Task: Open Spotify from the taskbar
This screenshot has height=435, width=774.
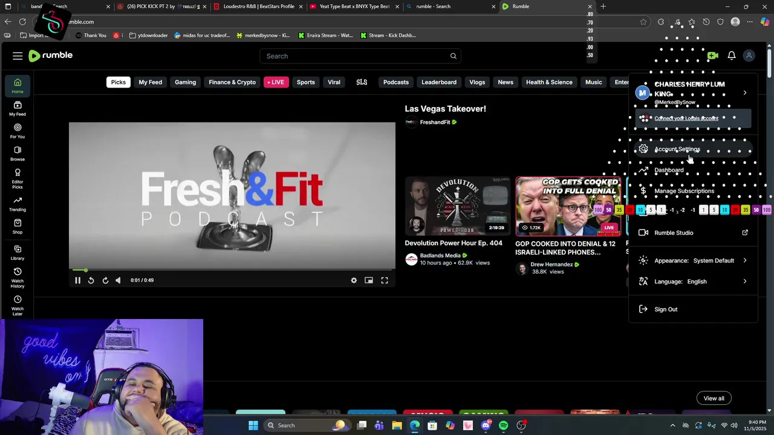Action: (504, 425)
